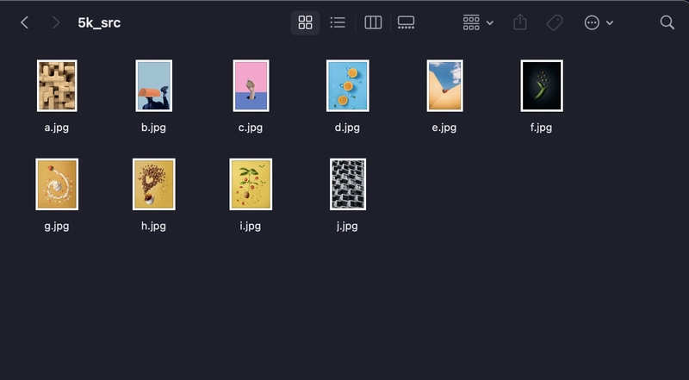Click the a.jpg file name
Viewport: 689px width, 380px height.
(x=57, y=128)
